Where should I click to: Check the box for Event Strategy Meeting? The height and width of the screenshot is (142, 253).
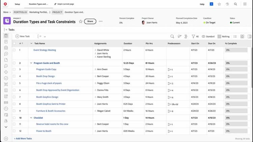(14, 50)
